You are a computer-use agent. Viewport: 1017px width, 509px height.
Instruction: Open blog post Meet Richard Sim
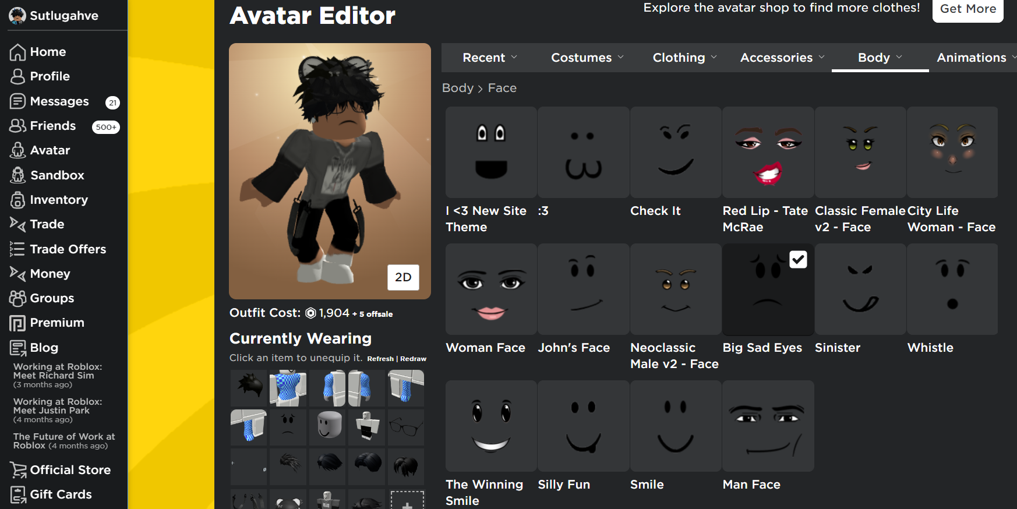pos(58,376)
